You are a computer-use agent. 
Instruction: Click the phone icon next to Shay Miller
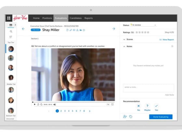pyautogui.click(x=71, y=30)
